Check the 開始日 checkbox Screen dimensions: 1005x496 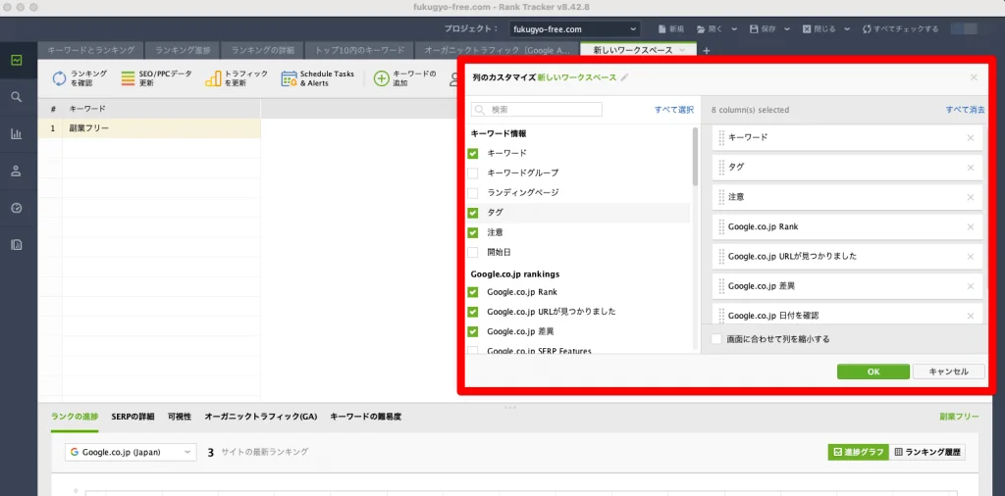473,252
